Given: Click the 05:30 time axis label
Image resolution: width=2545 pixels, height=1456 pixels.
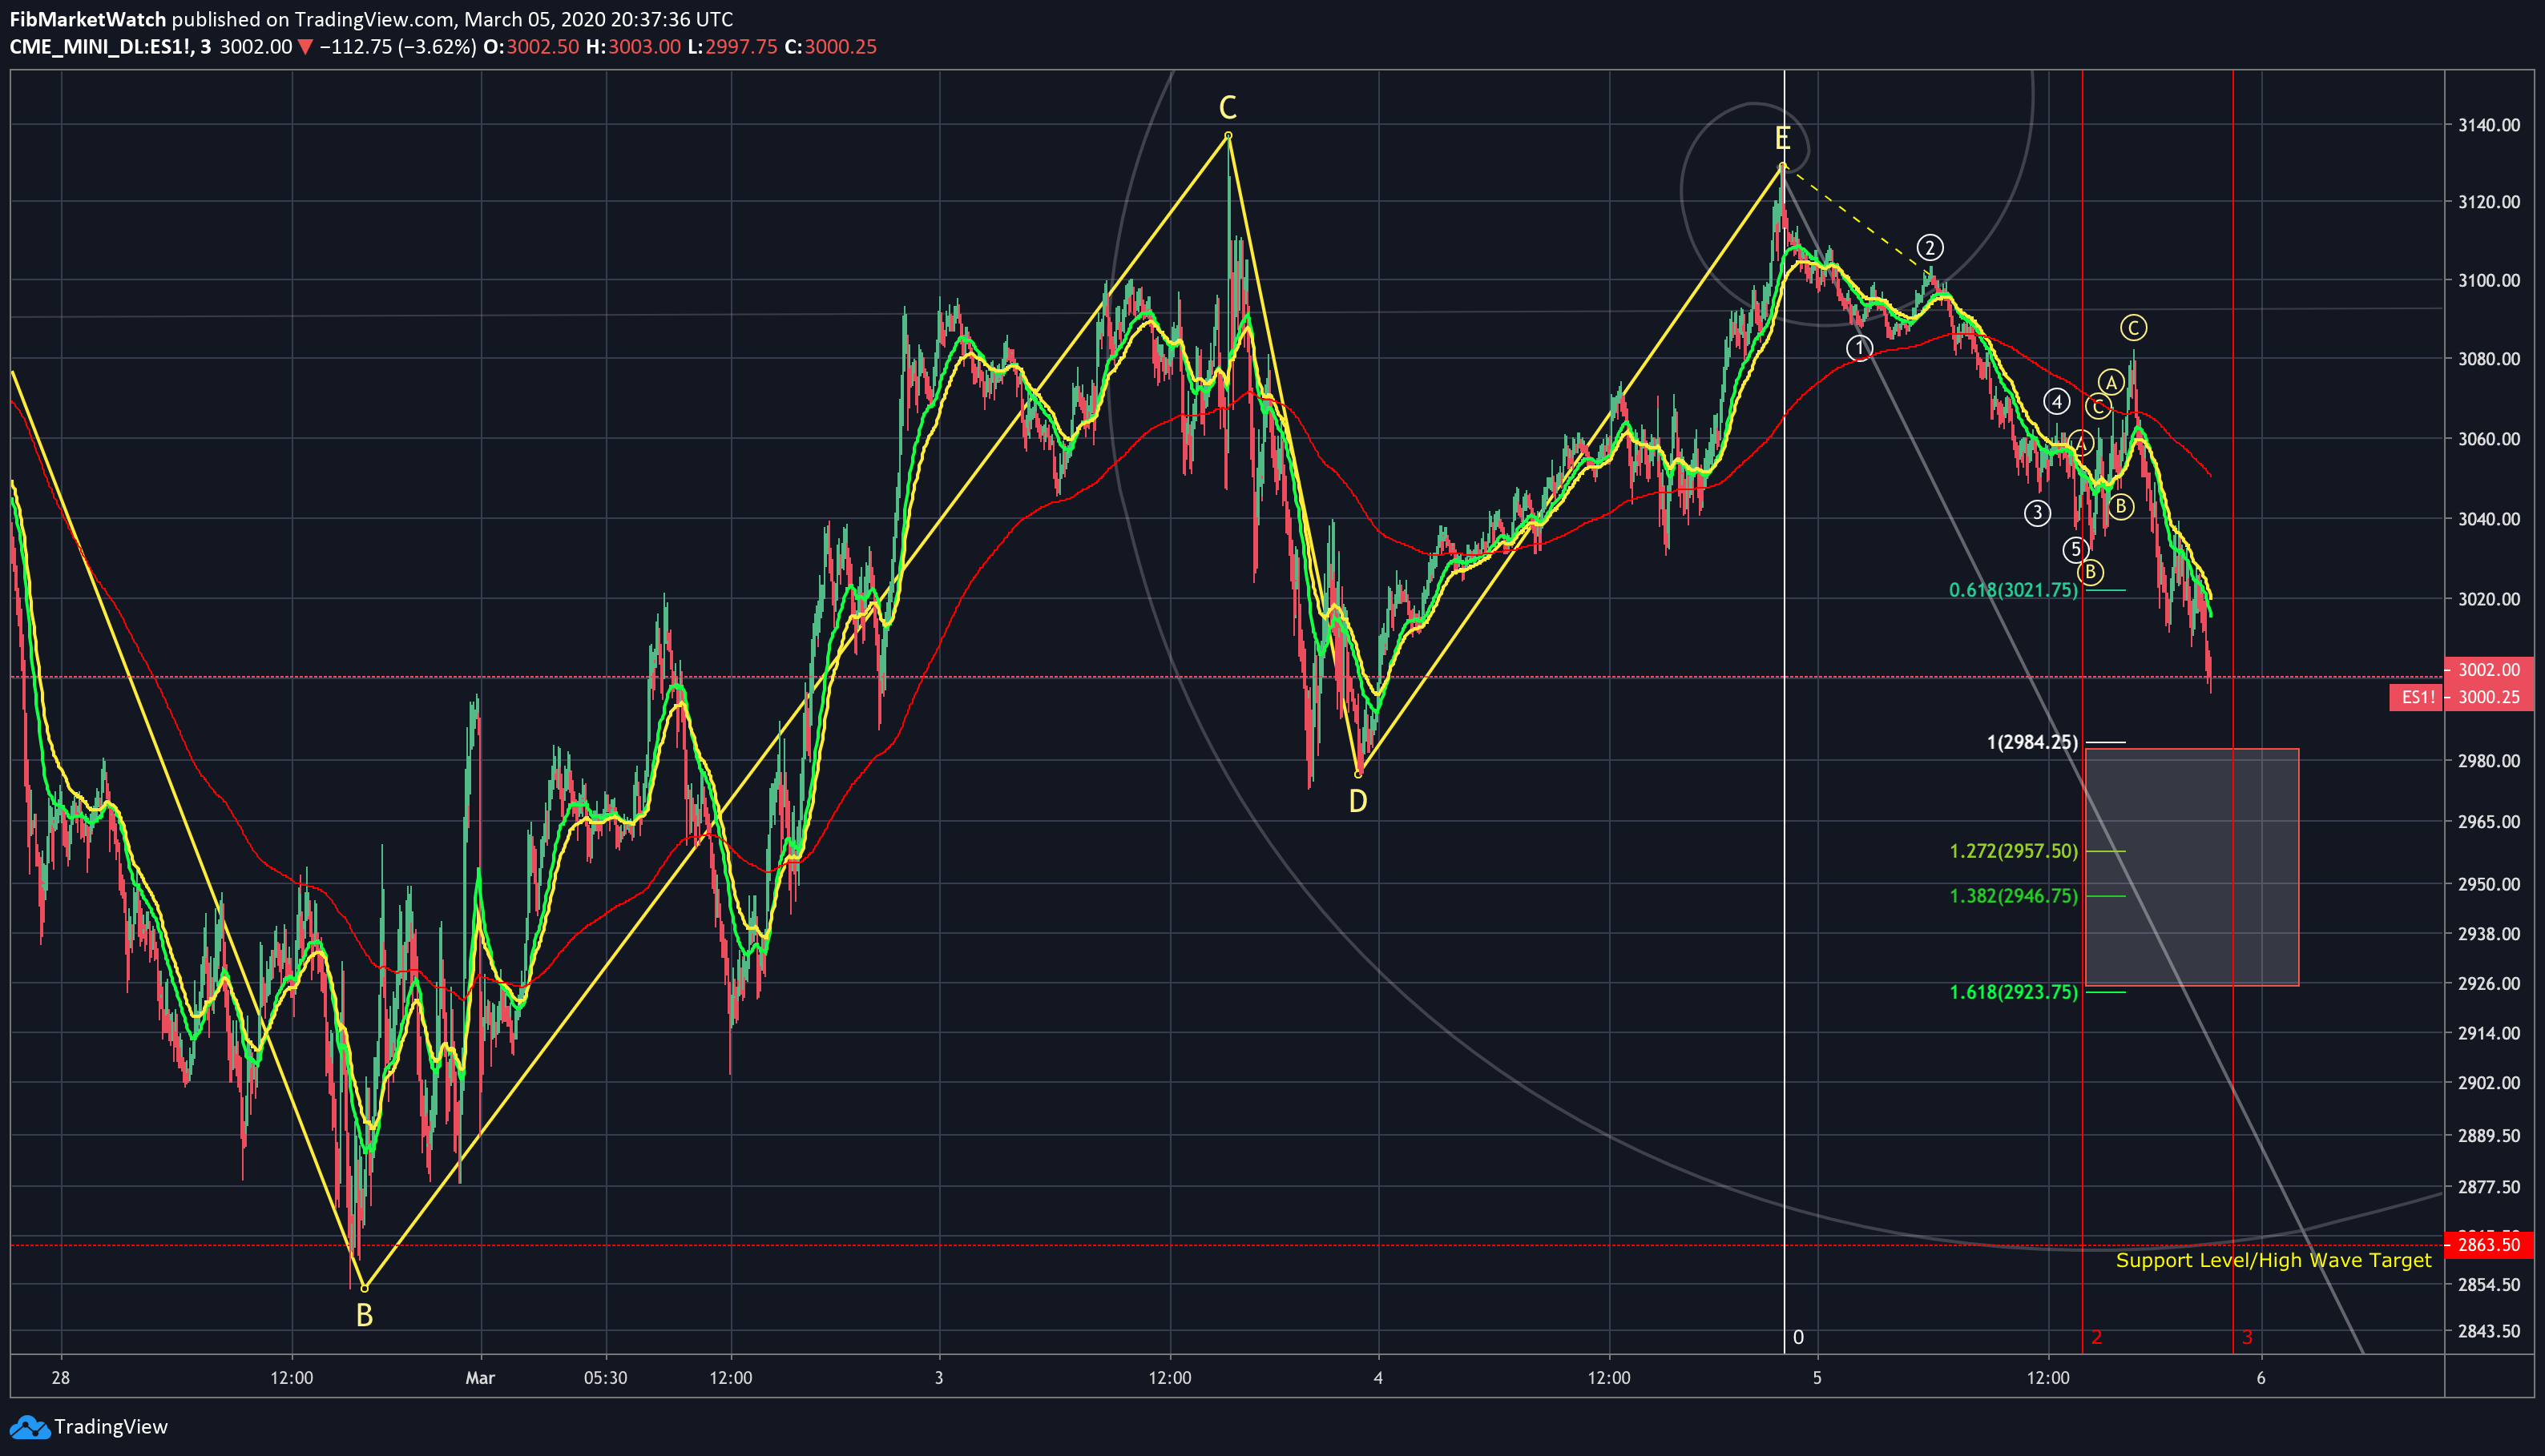Looking at the screenshot, I should pyautogui.click(x=605, y=1378).
